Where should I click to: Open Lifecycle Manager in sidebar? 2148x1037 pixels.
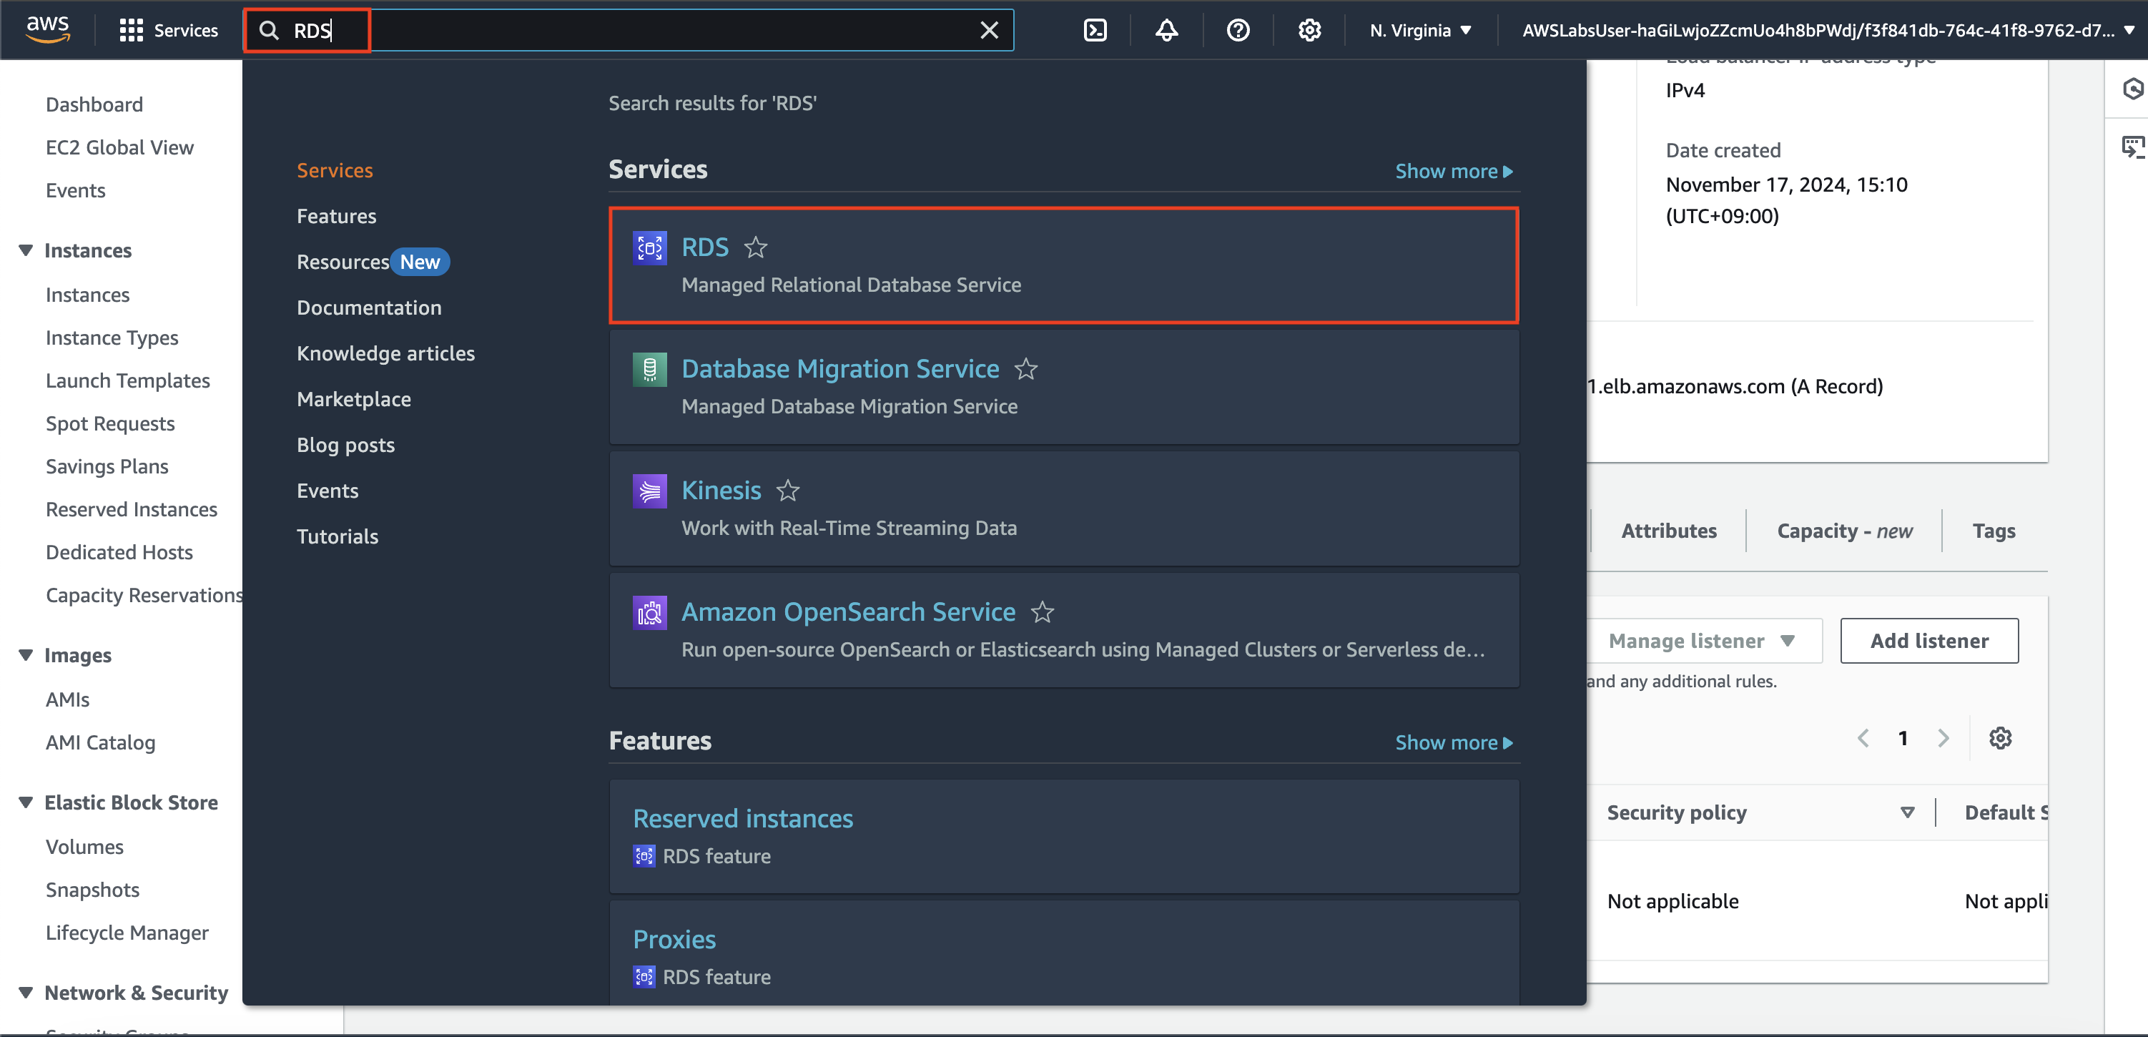point(127,933)
